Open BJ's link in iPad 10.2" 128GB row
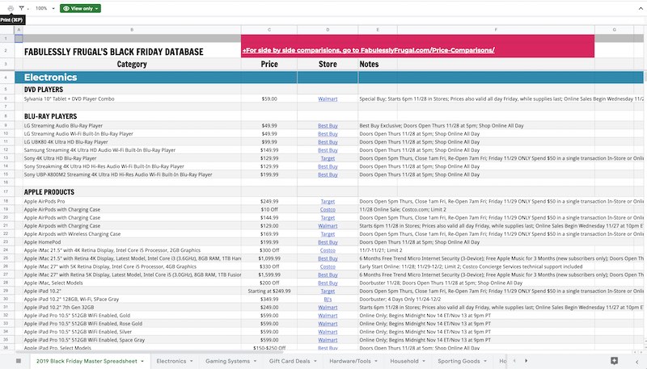 (328, 300)
